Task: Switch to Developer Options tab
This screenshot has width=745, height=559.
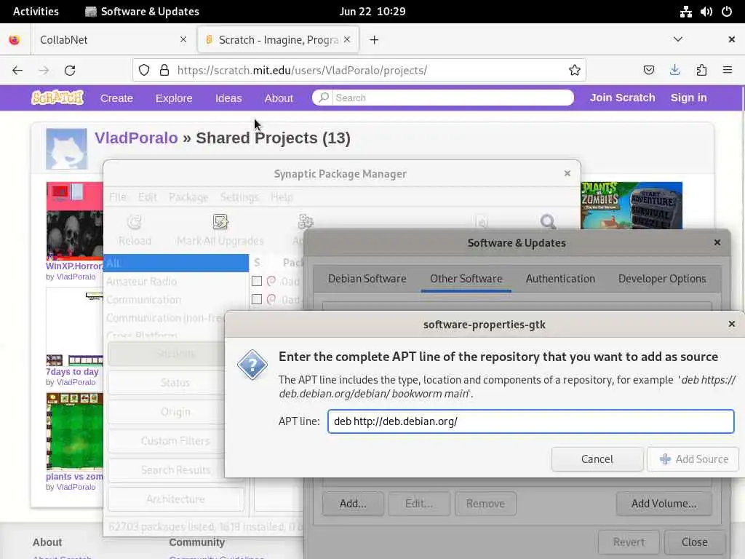Action: pyautogui.click(x=662, y=279)
